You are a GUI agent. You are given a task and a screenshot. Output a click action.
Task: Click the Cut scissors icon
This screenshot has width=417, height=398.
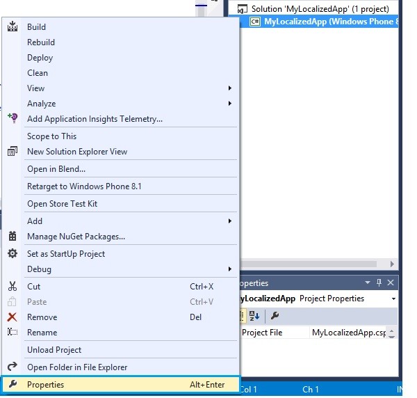13,286
